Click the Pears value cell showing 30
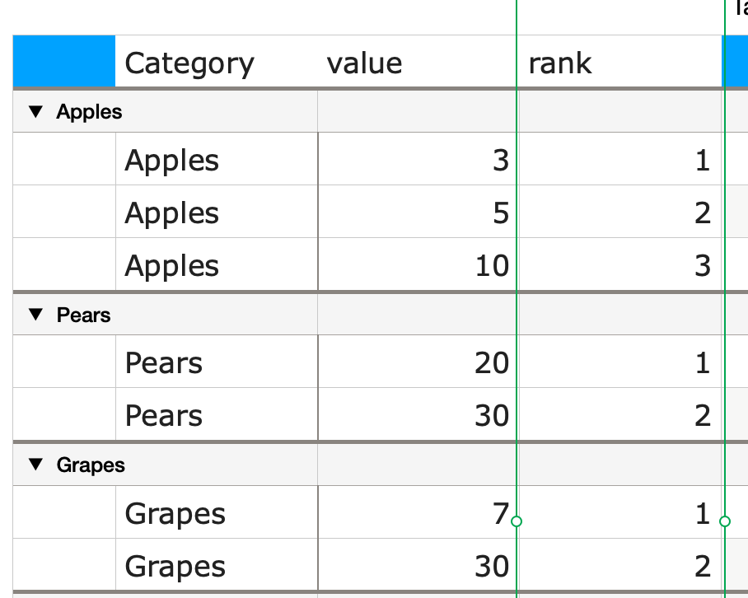The width and height of the screenshot is (748, 598). pos(418,414)
